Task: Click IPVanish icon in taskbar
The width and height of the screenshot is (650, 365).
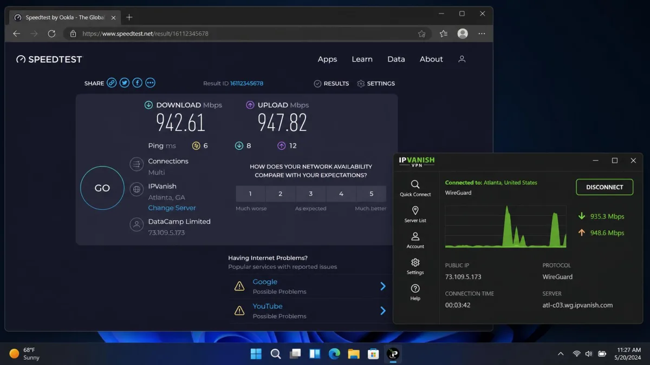Action: click(x=393, y=354)
